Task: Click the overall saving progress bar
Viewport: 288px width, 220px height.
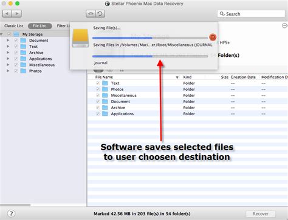Action: (x=150, y=38)
